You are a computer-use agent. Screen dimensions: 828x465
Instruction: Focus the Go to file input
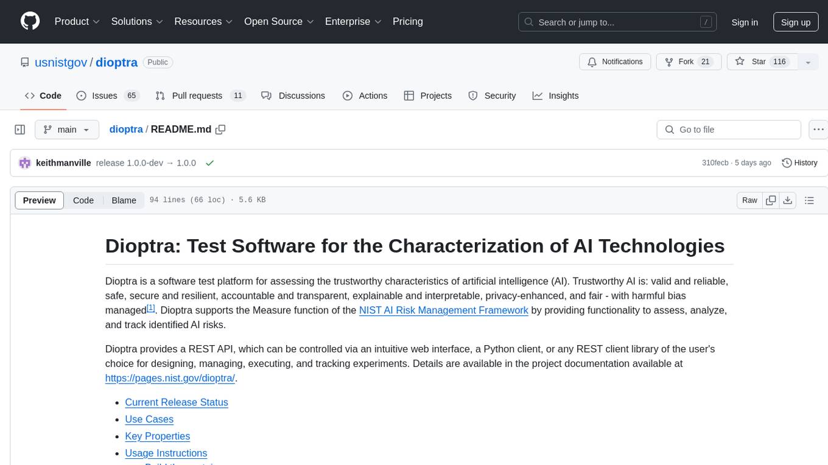click(729, 130)
